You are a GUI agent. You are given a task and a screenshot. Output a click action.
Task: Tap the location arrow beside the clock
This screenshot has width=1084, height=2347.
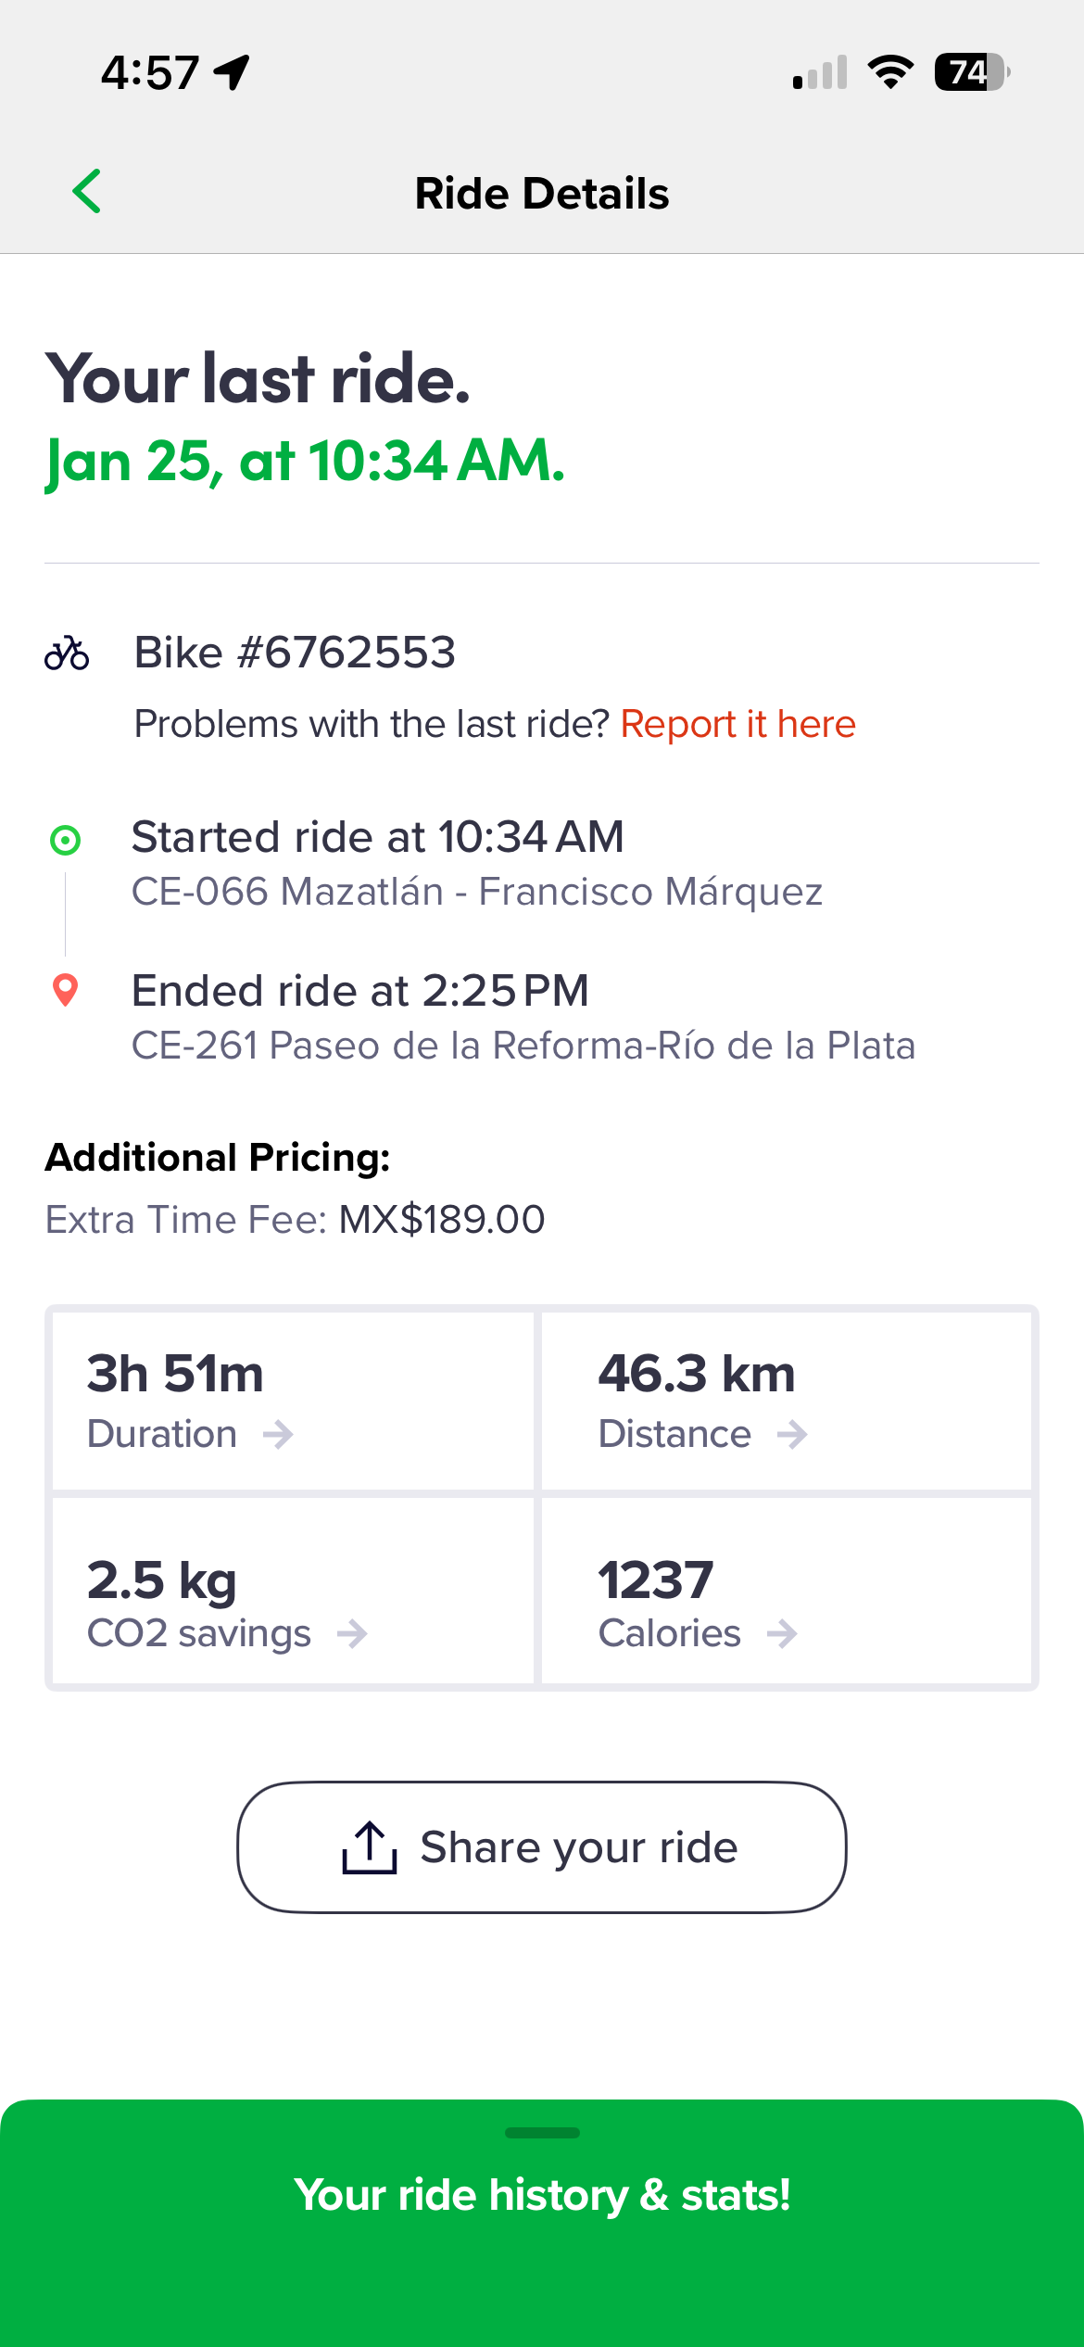[x=233, y=72]
